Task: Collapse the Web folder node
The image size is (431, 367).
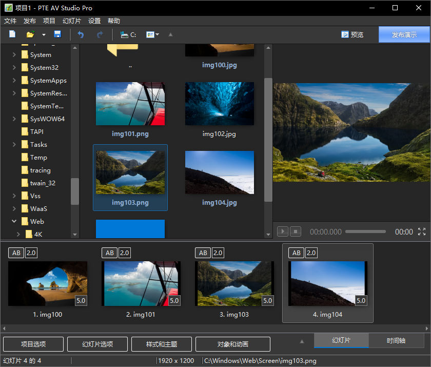Action: click(x=14, y=221)
